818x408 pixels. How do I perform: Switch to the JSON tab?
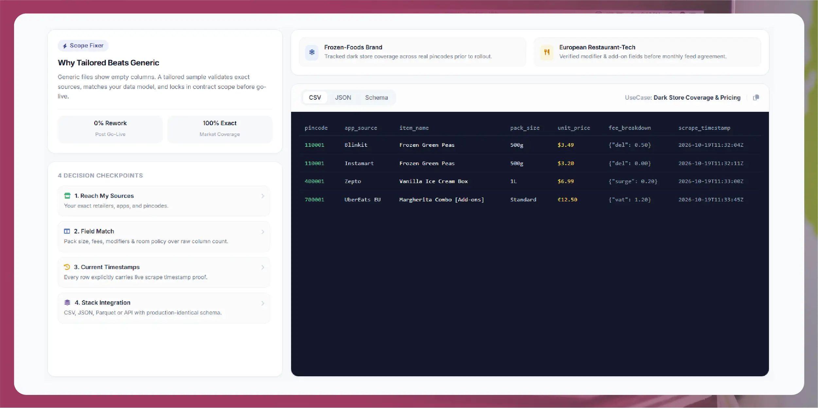click(x=343, y=97)
